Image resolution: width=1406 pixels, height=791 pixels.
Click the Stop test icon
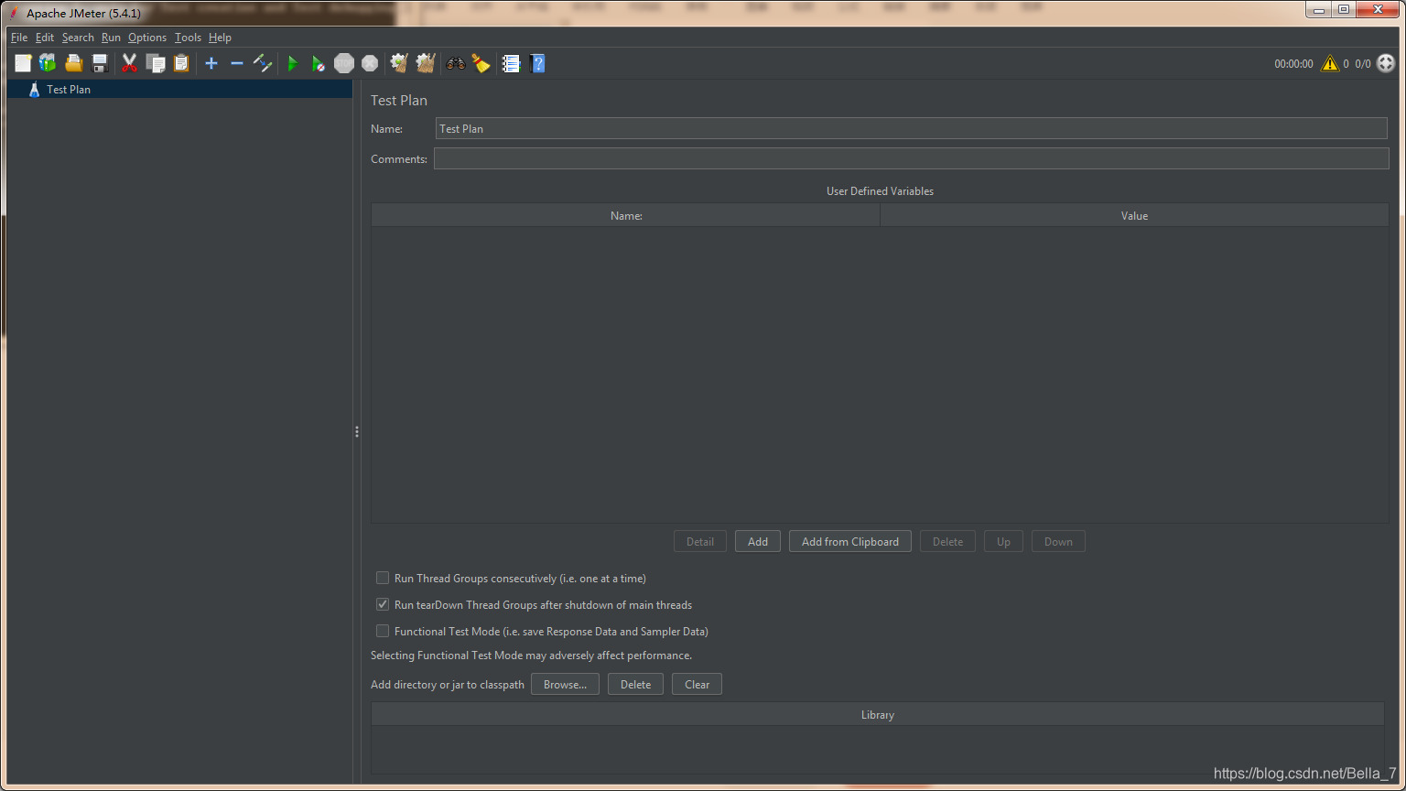344,63
